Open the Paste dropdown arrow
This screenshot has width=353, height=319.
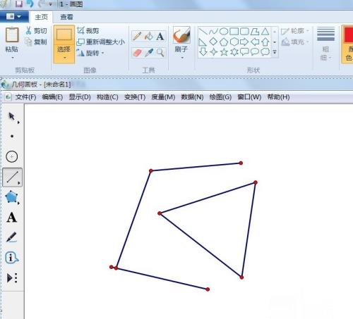pyautogui.click(x=12, y=58)
